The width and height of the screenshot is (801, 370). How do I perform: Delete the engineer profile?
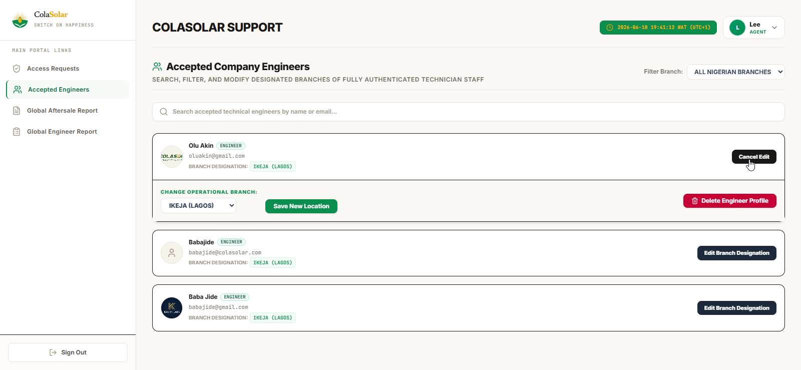coord(730,201)
